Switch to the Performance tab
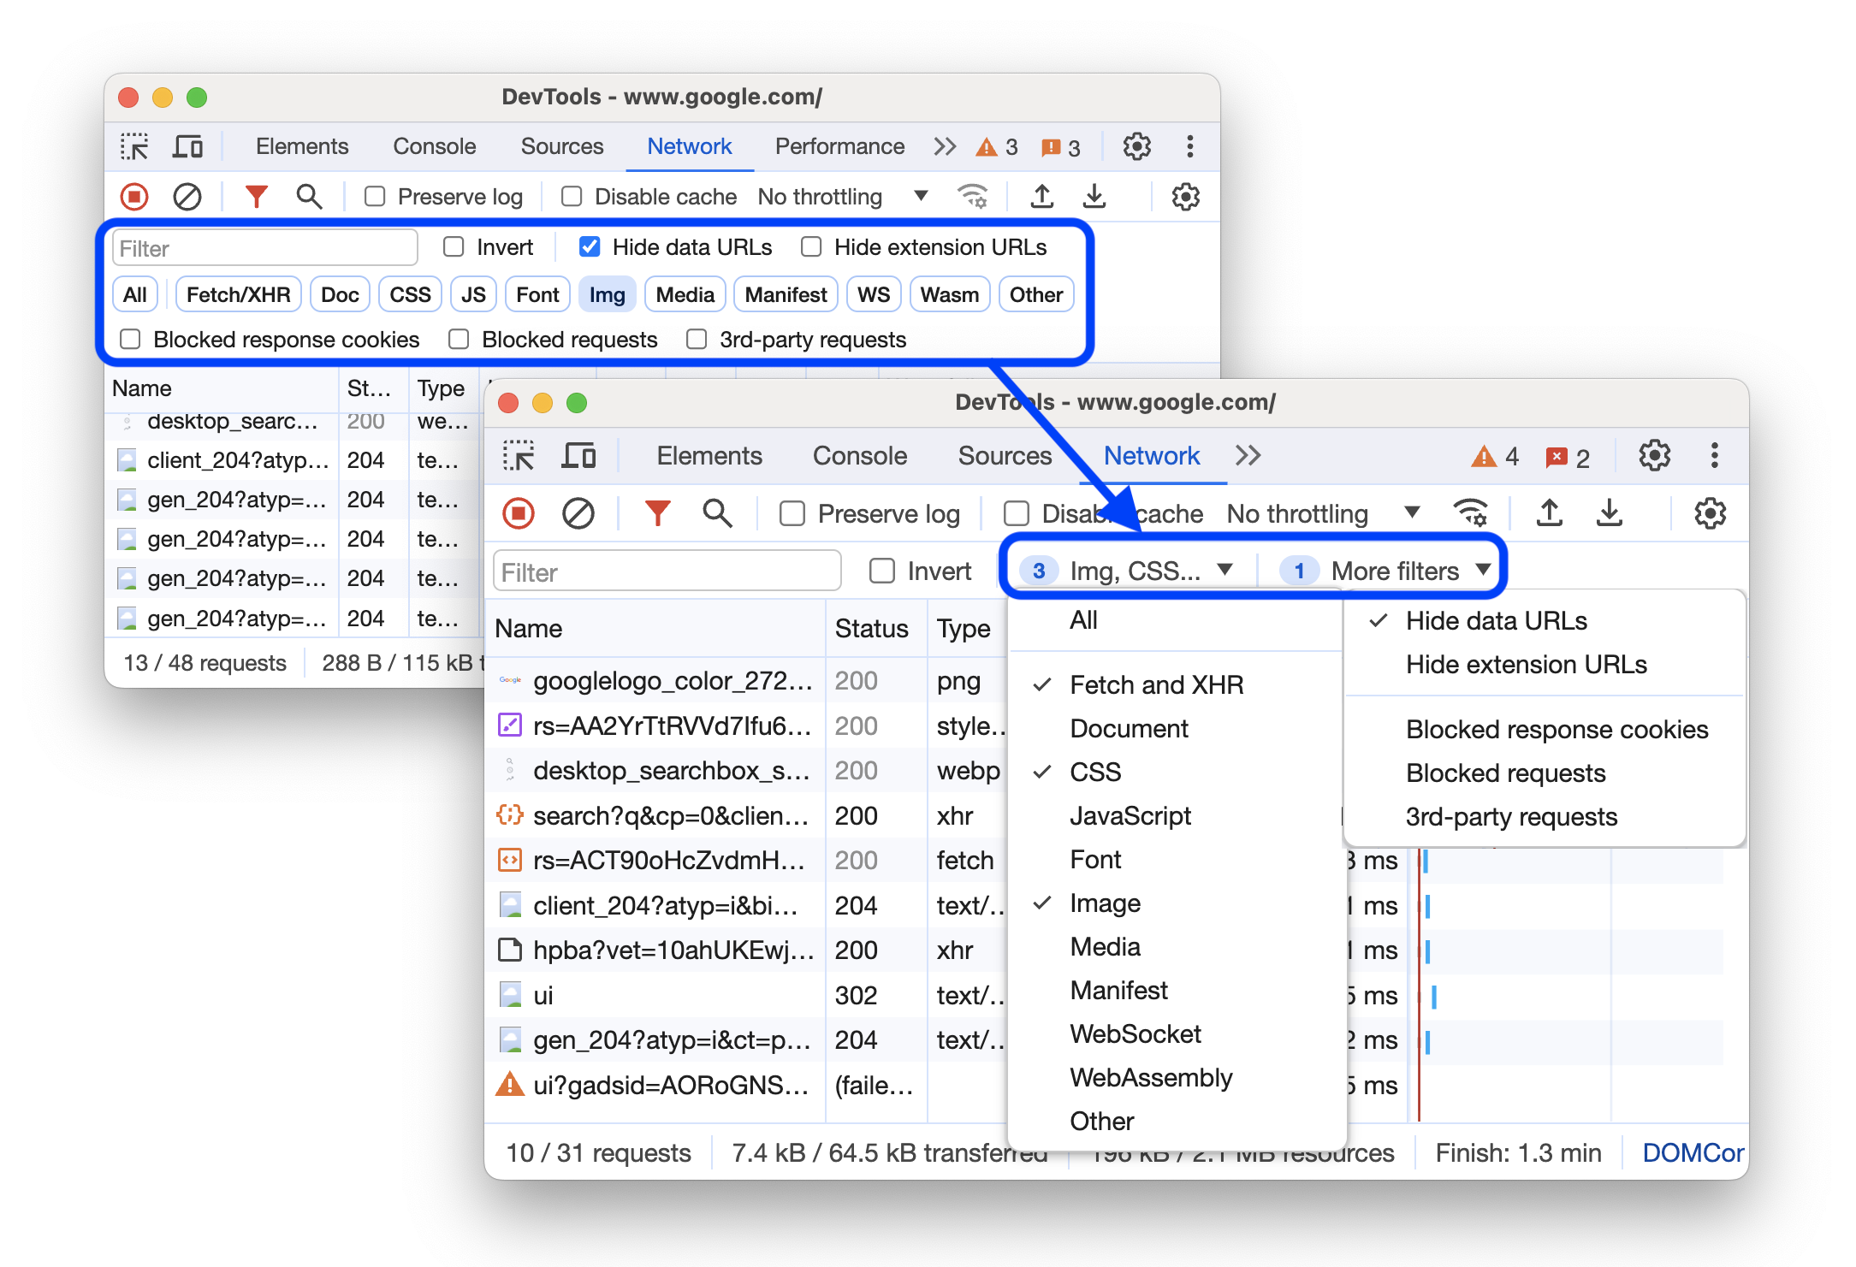This screenshot has width=1856, height=1267. 840,146
